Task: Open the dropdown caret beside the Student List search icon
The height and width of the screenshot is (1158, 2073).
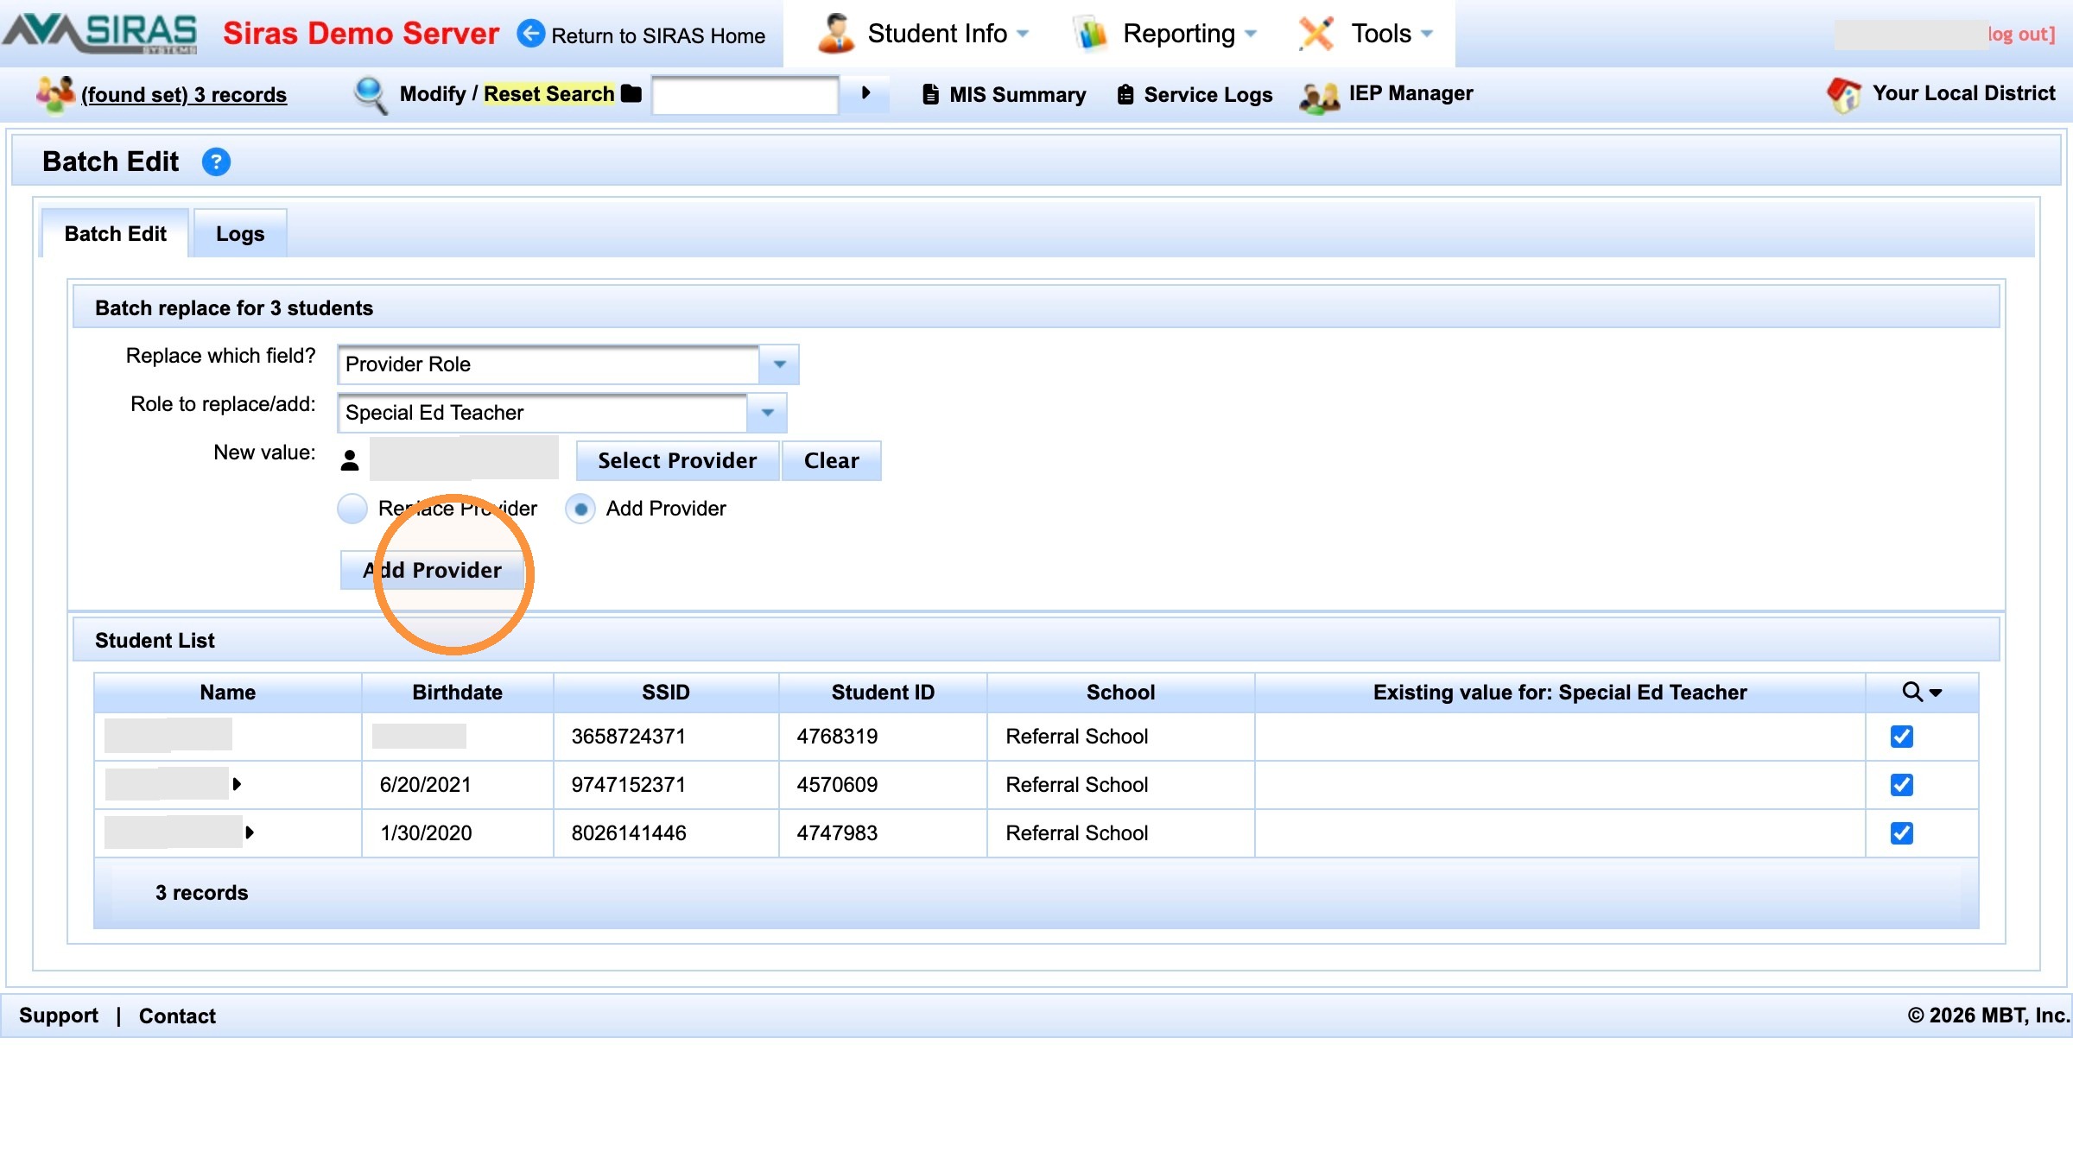Action: [1936, 693]
